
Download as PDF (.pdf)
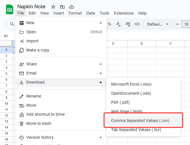(143, 102)
